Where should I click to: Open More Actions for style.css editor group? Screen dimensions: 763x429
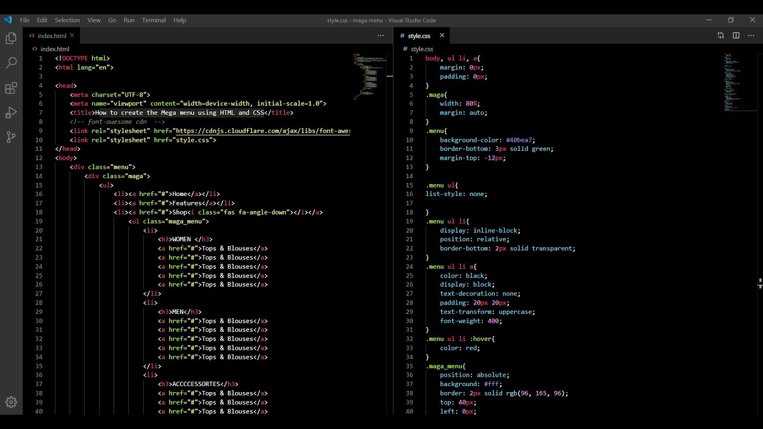[751, 35]
